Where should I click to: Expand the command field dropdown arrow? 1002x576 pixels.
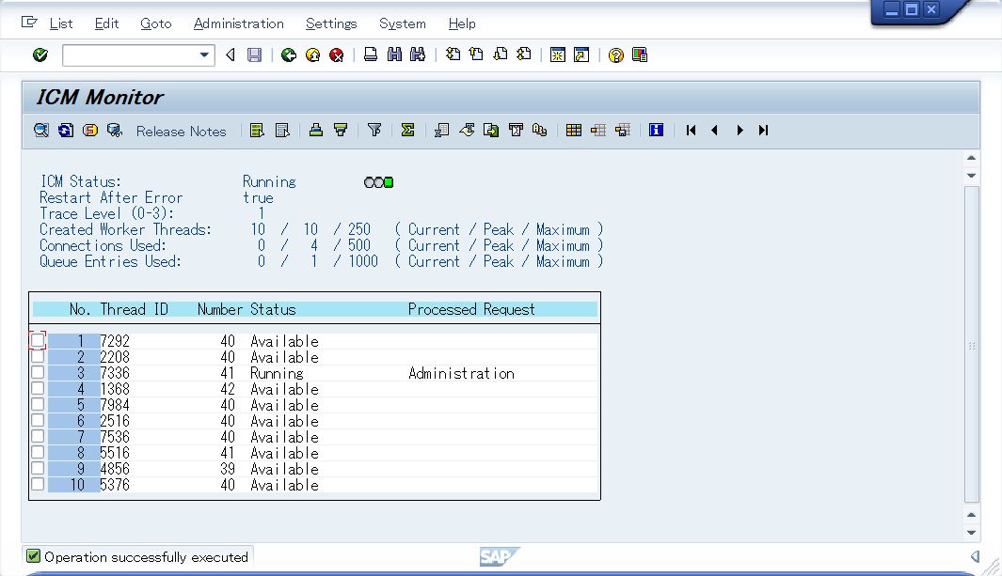[205, 55]
